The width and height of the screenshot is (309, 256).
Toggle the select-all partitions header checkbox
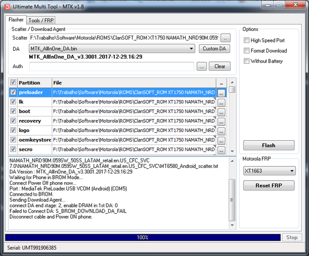(x=13, y=83)
